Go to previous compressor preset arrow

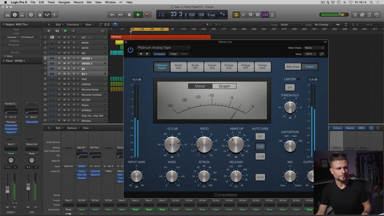click(140, 54)
